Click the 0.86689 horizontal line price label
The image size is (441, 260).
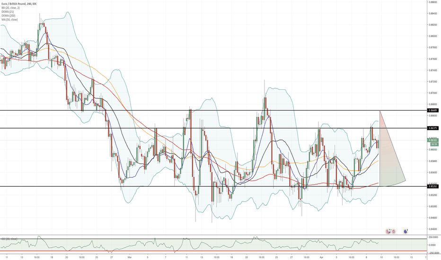[432, 111]
